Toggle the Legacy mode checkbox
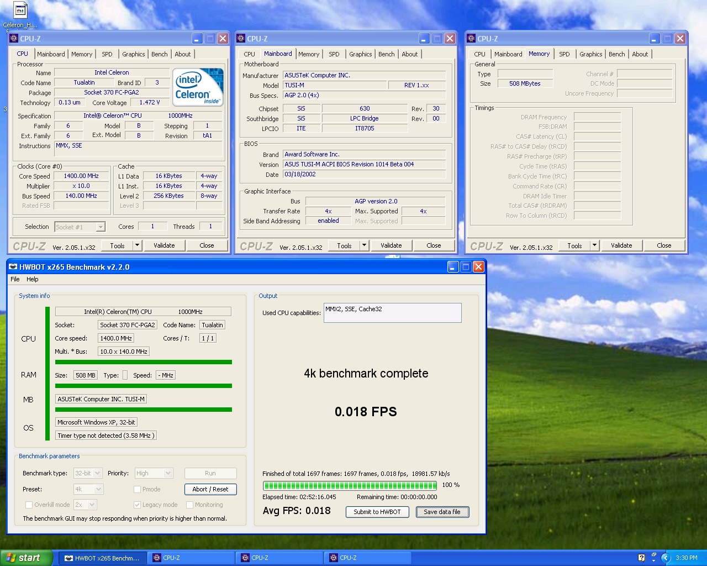Viewport: 707px width, 566px height. coord(137,505)
